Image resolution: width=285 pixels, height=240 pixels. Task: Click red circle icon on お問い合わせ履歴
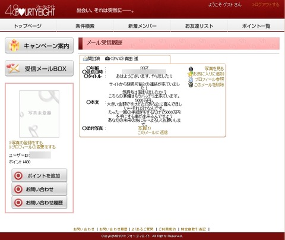point(18,203)
